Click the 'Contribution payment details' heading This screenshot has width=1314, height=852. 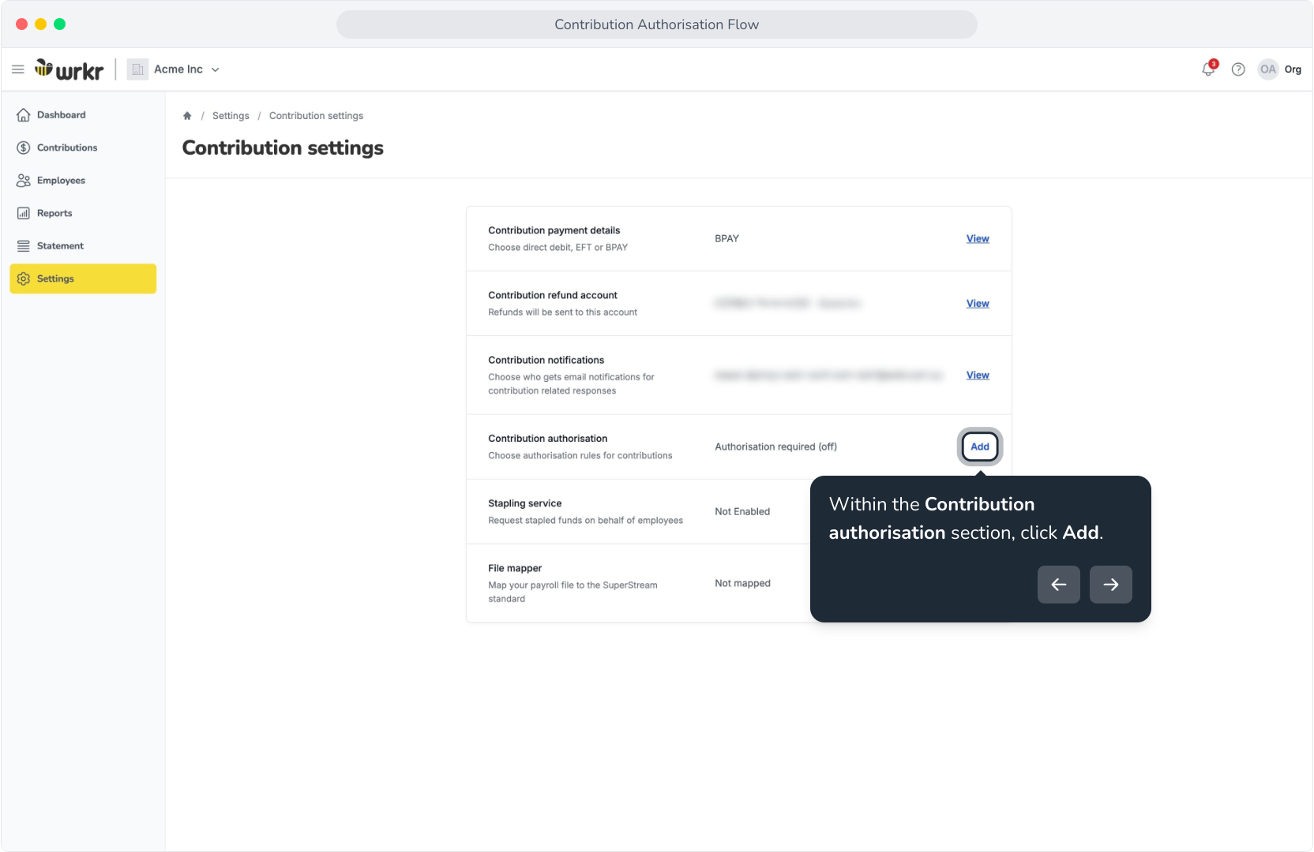click(x=554, y=231)
